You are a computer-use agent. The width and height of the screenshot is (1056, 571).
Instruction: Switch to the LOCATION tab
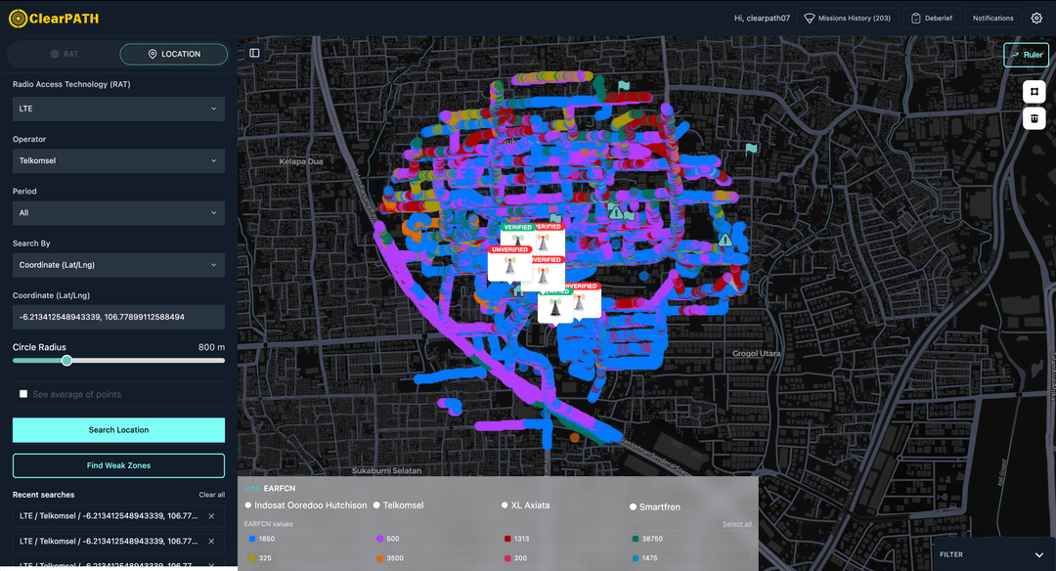[174, 54]
